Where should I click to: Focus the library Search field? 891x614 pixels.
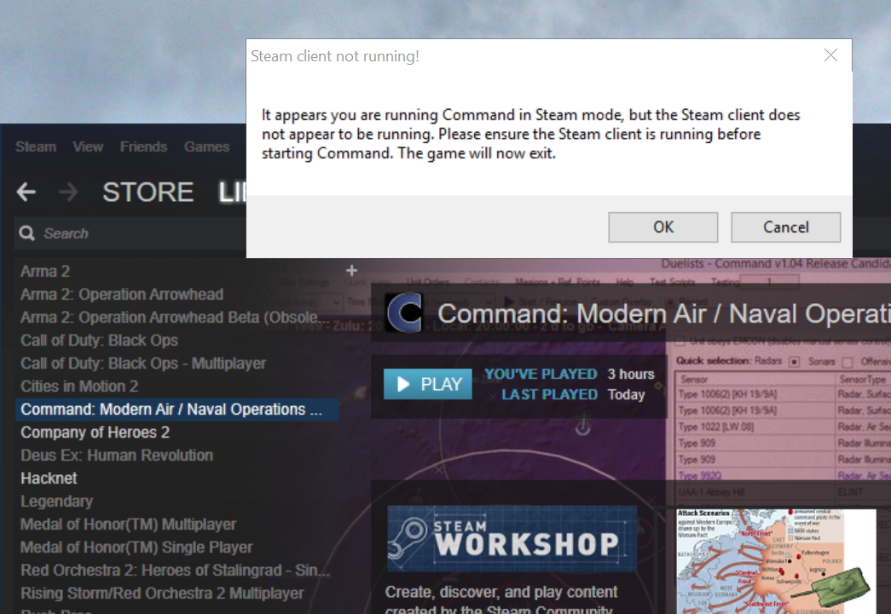click(130, 233)
